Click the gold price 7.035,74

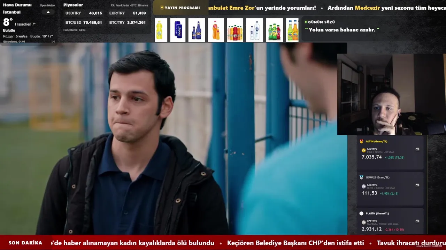click(372, 157)
